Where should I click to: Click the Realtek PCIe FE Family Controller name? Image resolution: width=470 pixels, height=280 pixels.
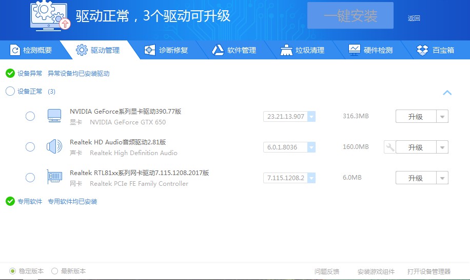(139, 184)
